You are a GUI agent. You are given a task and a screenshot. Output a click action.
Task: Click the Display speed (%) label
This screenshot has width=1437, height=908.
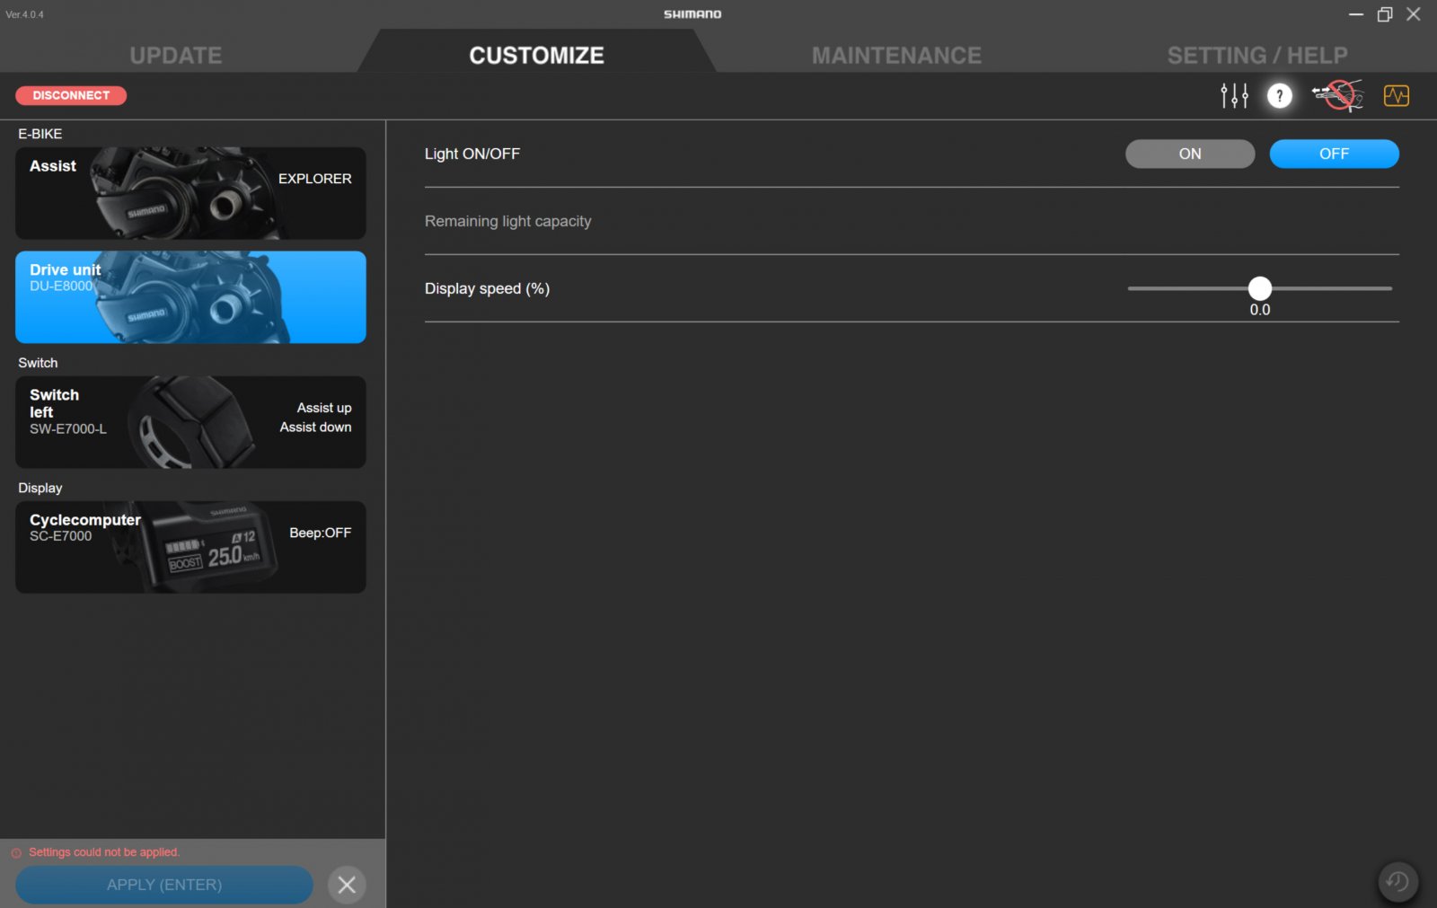487,288
